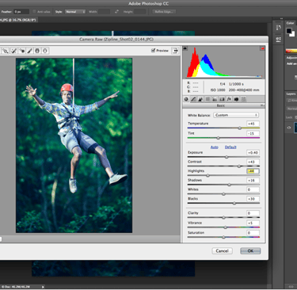Click the Temperature value field
Screen dimensions: 297x290
point(253,124)
